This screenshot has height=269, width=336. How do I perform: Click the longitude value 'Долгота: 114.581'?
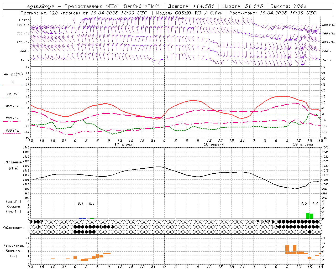191,6
